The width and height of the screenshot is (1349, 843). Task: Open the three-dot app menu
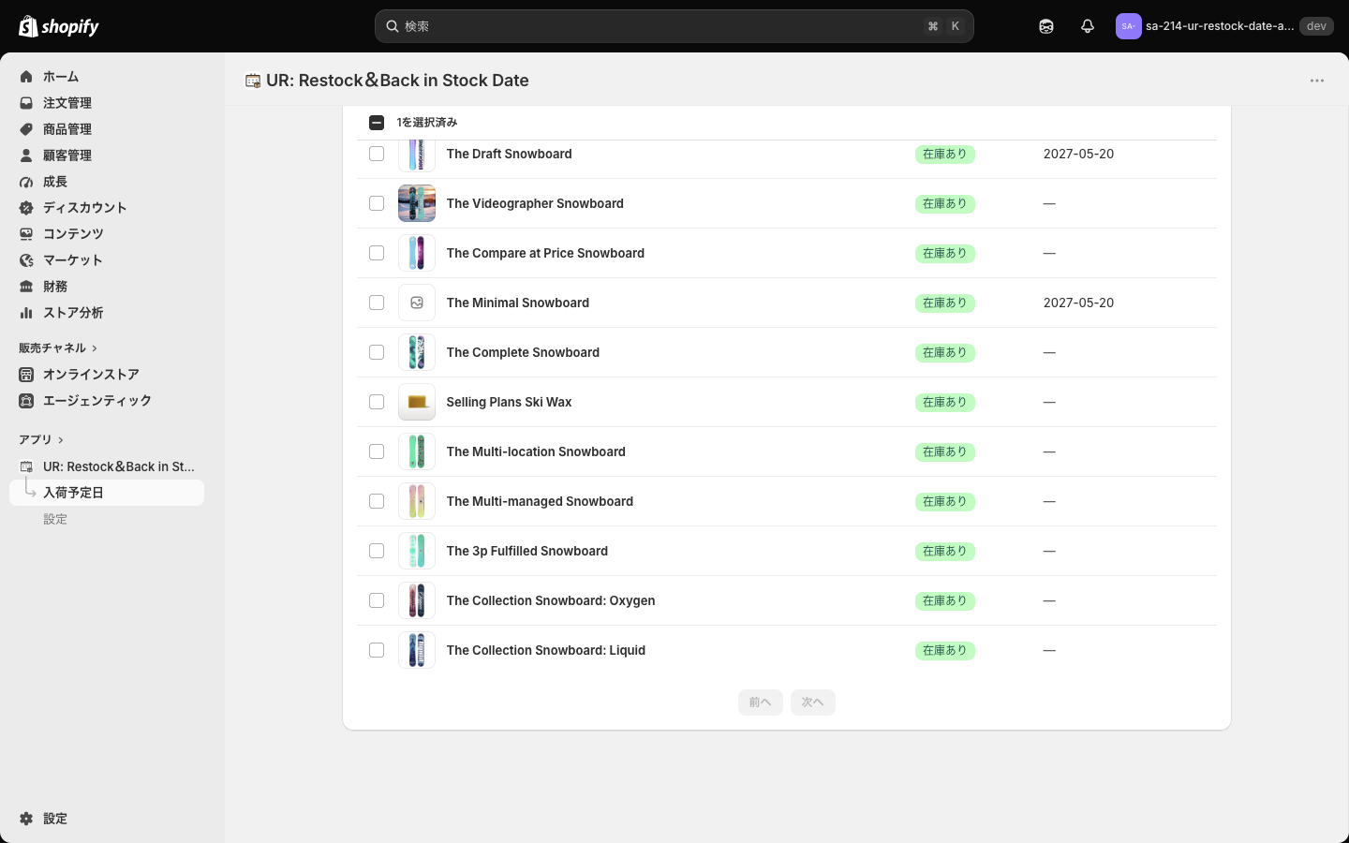(1317, 81)
